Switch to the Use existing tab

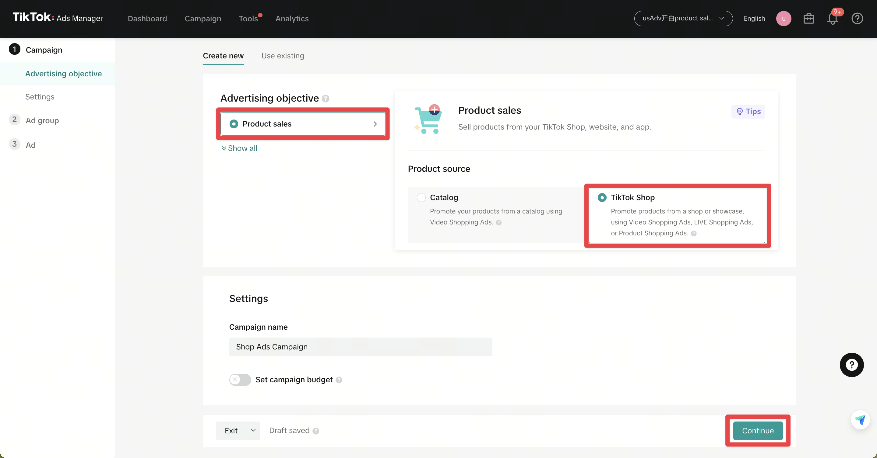point(283,56)
